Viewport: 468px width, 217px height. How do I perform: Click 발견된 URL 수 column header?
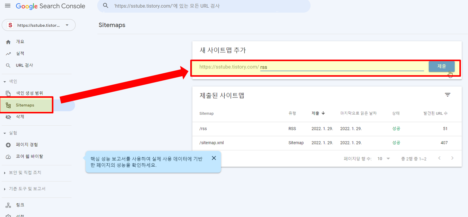[435, 113]
